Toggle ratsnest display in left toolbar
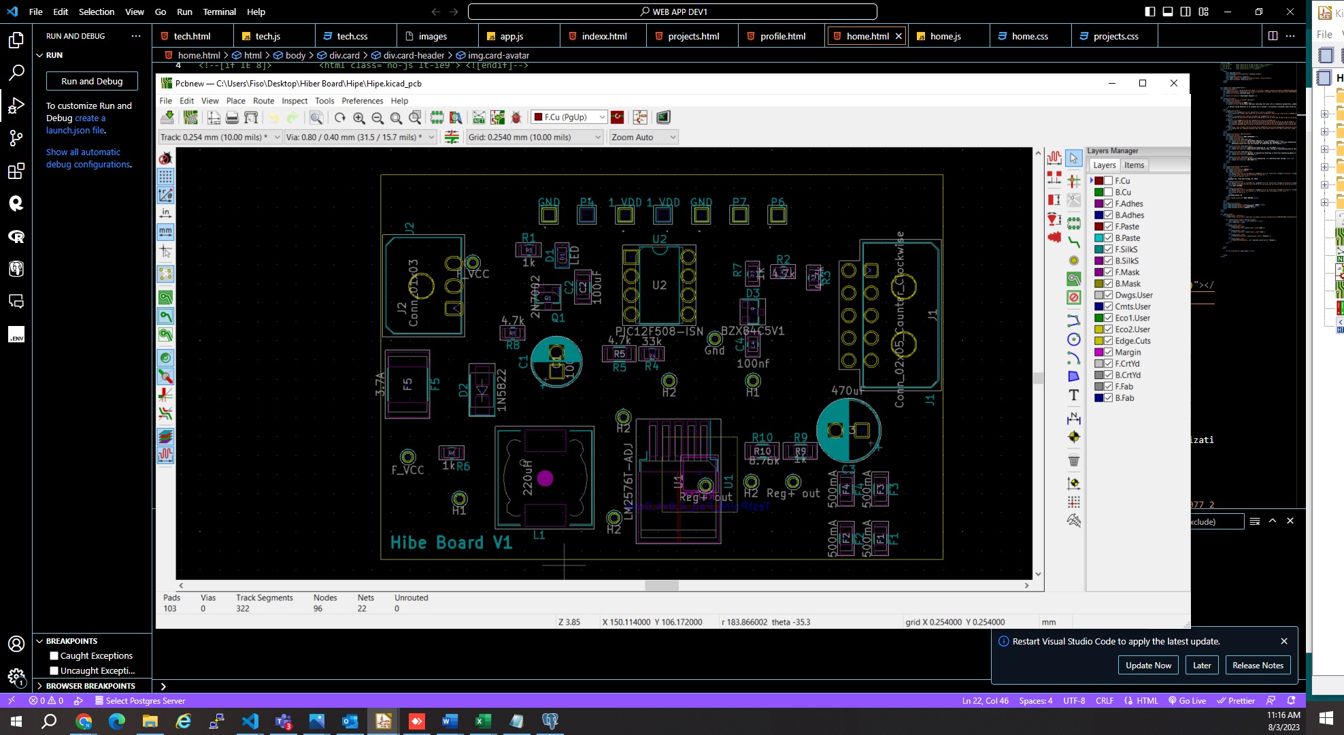 165,274
